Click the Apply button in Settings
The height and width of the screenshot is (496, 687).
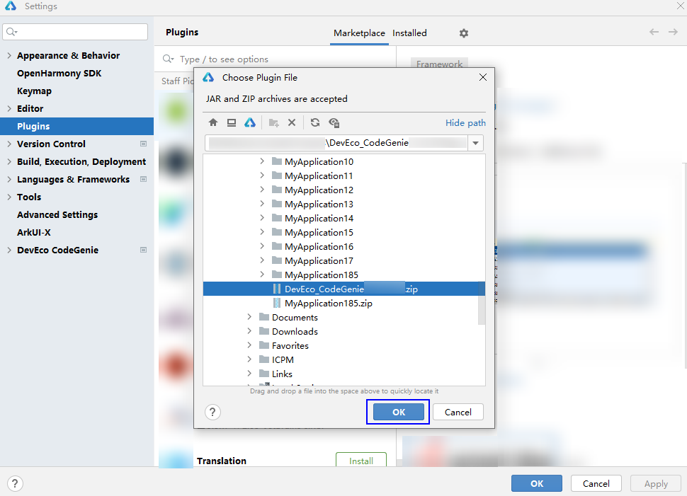pyautogui.click(x=656, y=484)
